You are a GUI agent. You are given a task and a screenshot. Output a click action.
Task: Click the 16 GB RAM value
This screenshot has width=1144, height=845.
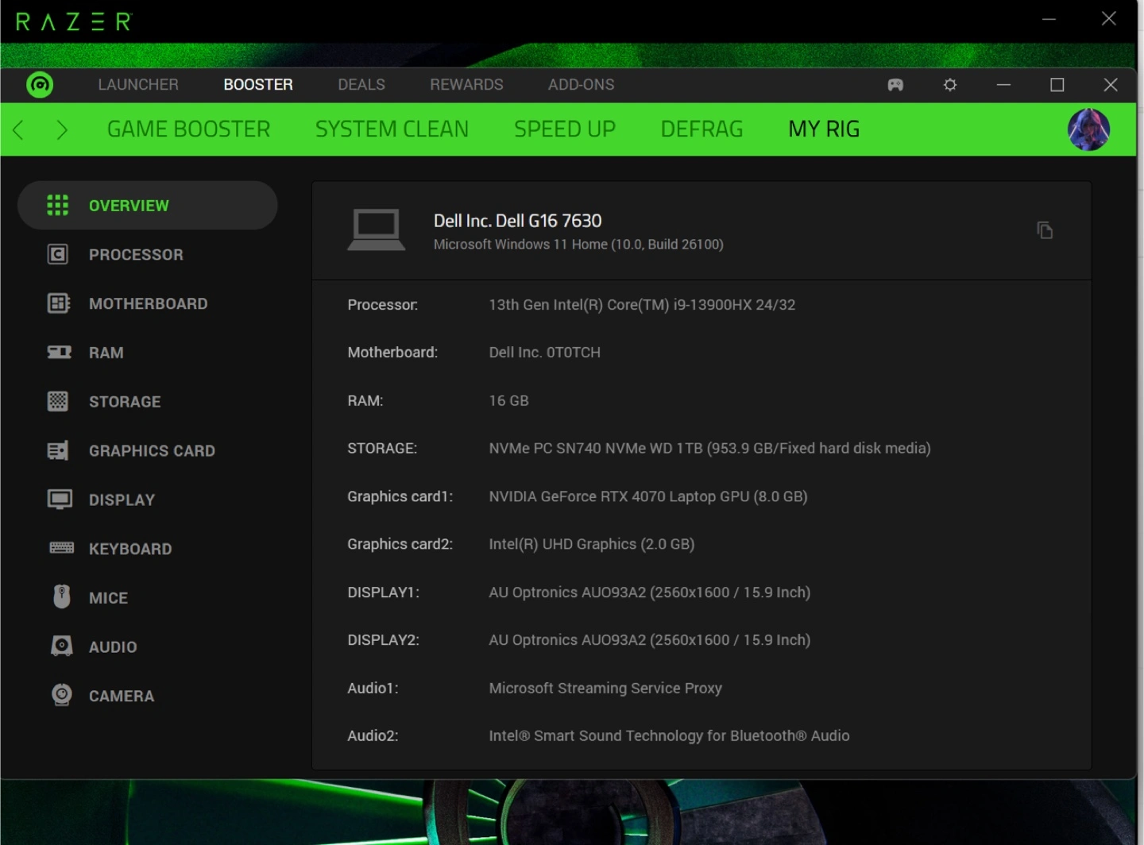coord(508,401)
